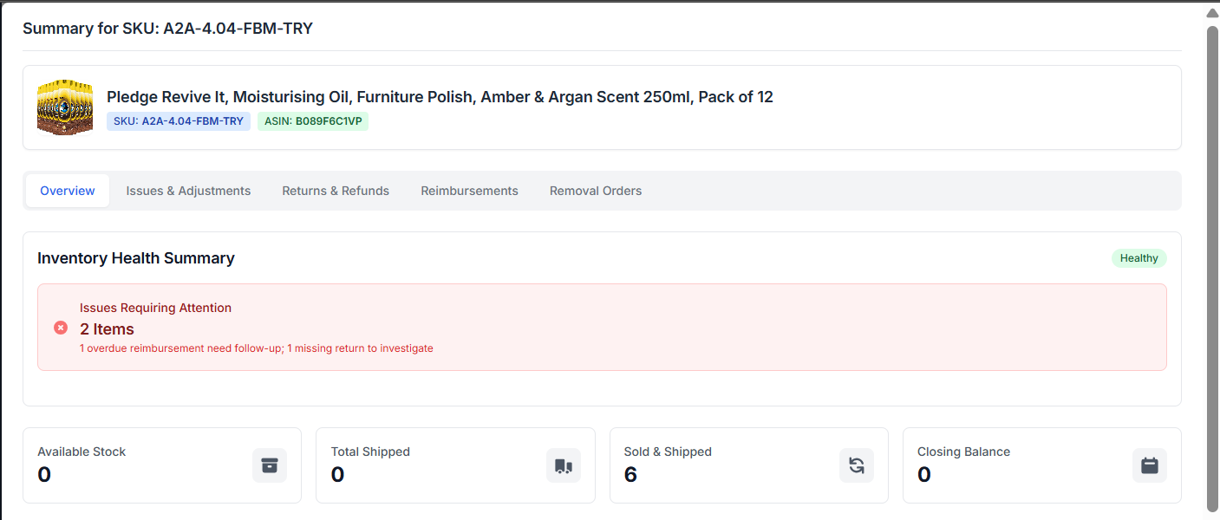Click the Total Shipped truck icon
Viewport: 1220px width, 520px height.
(x=563, y=465)
